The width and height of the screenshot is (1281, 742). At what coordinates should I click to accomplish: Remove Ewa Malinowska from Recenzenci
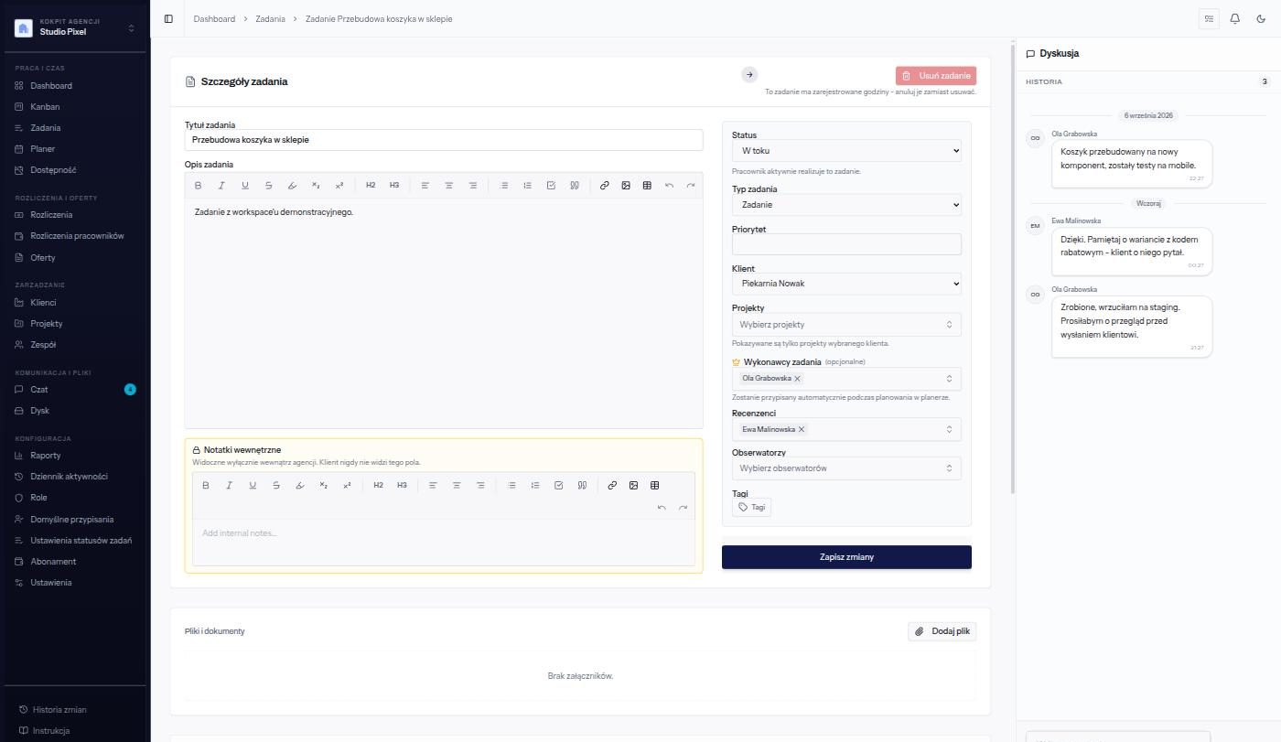(802, 429)
